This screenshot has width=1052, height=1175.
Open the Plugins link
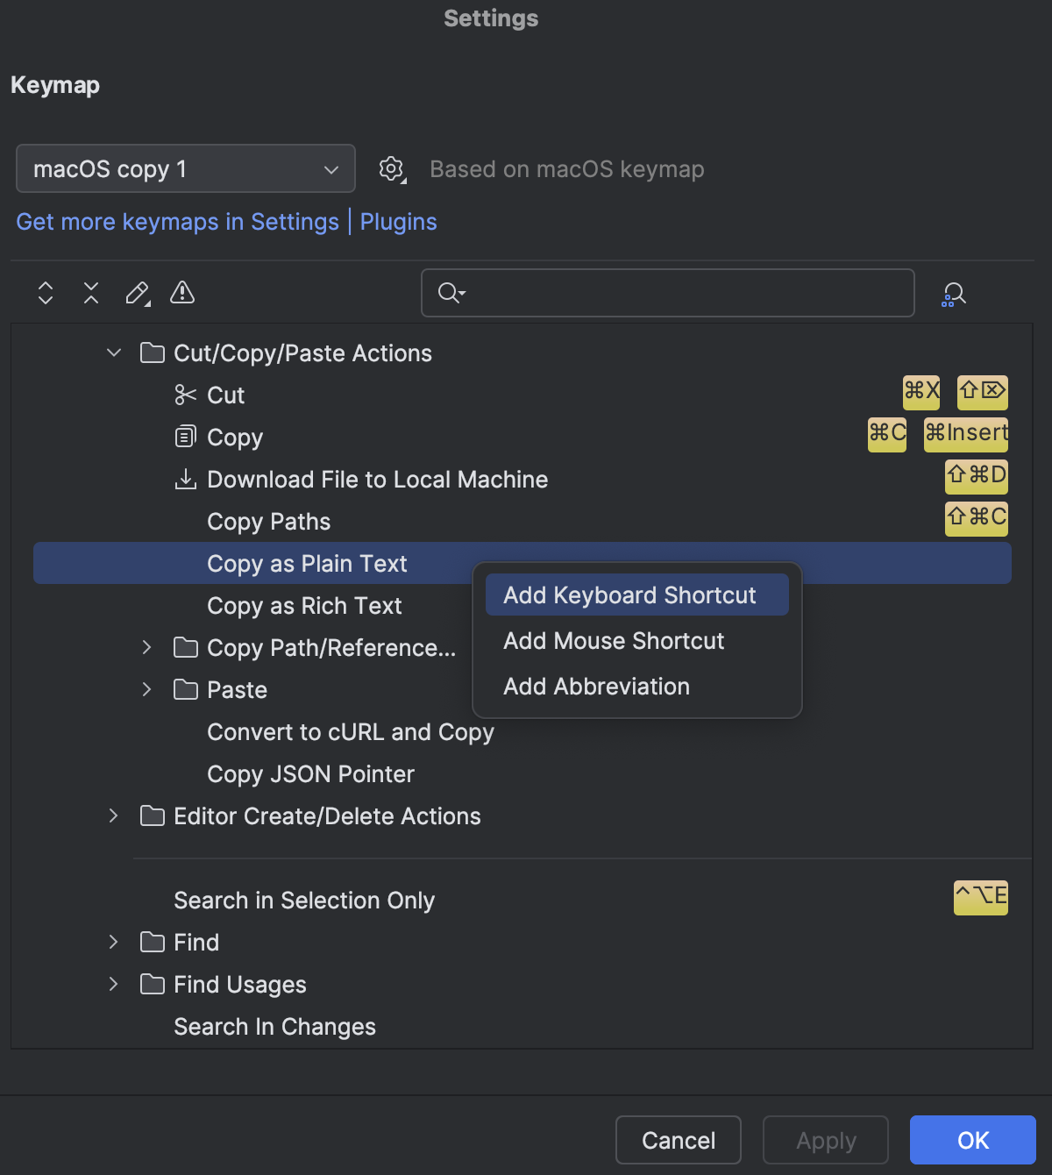(399, 221)
